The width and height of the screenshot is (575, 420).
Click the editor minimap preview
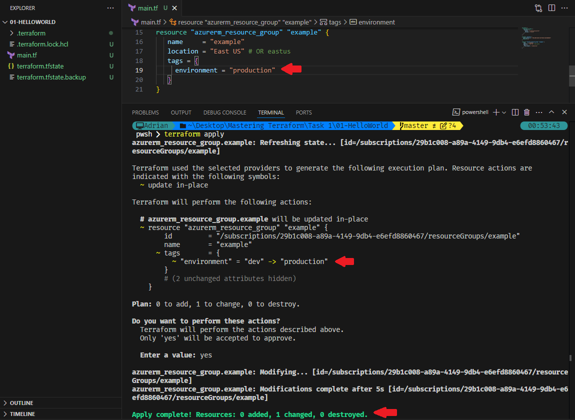tap(536, 37)
